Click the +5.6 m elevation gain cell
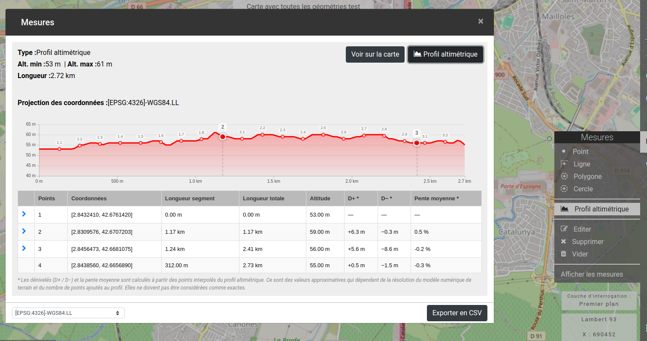This screenshot has width=647, height=341. point(361,249)
